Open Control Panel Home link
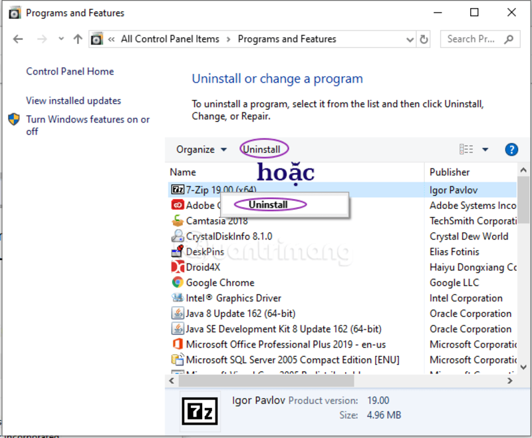The width and height of the screenshot is (532, 438). click(70, 71)
